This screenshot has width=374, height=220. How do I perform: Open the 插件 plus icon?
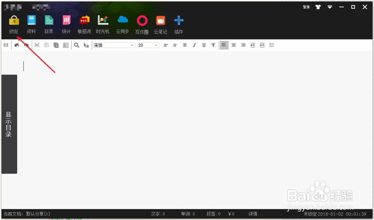pos(179,21)
